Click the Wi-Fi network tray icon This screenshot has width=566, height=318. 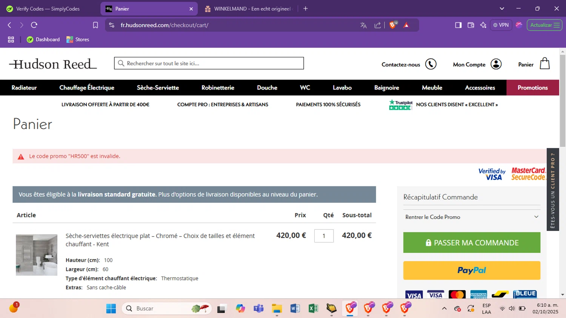pyautogui.click(x=502, y=309)
